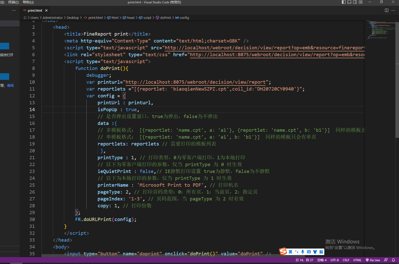Click line number 30 in gutter
The height and width of the screenshot is (264, 399).
point(32,219)
